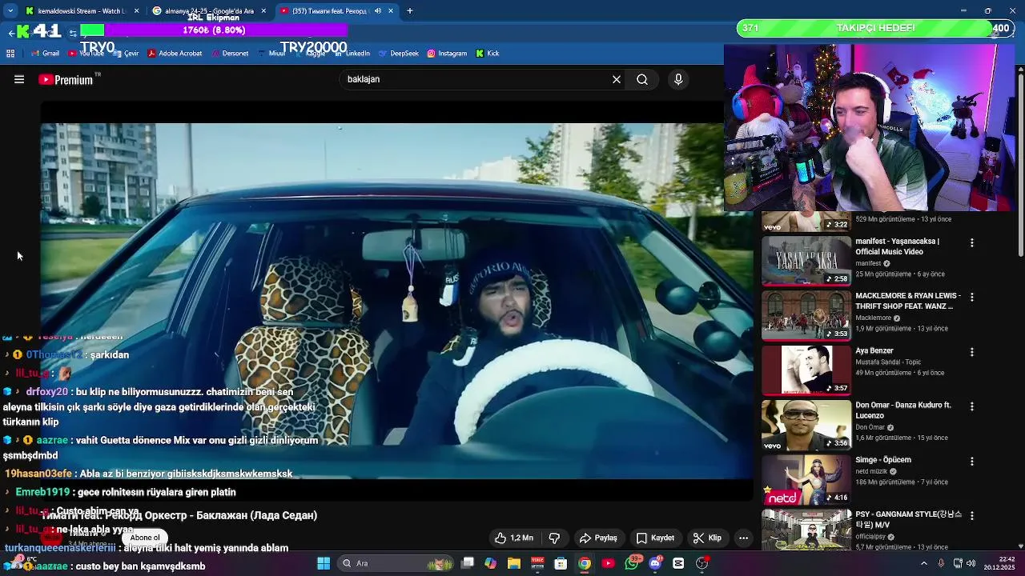Screen dimensions: 1025x576
Task: Open more actions ellipsis below the video
Action: 743,538
